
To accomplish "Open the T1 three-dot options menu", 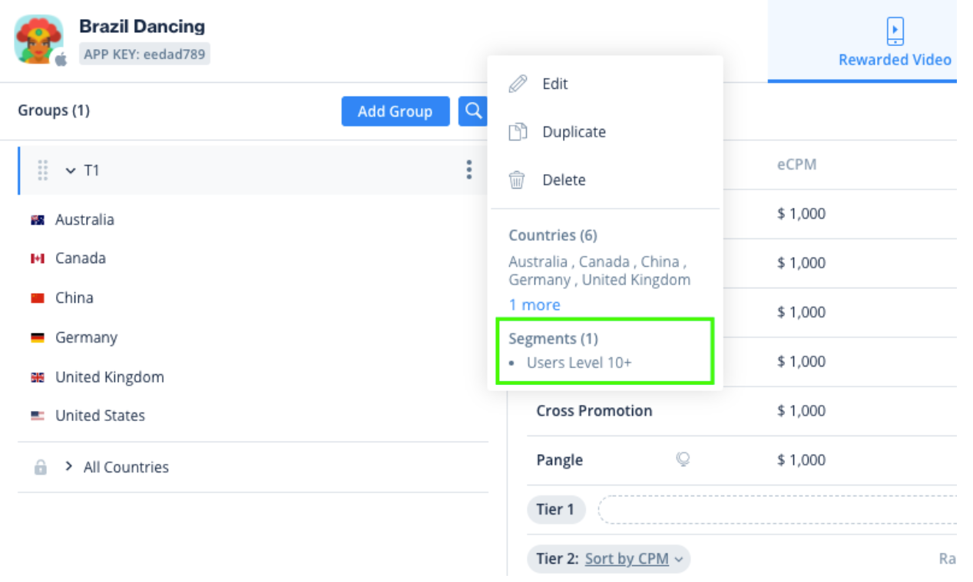I will click(x=468, y=170).
